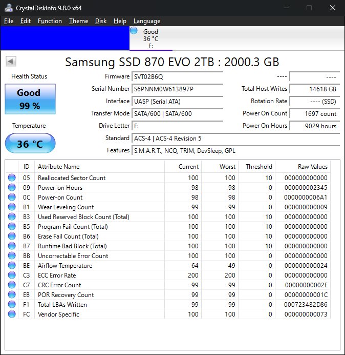Close the CrystalDiskInfo window
345x355 pixels.
pyautogui.click(x=333, y=8)
